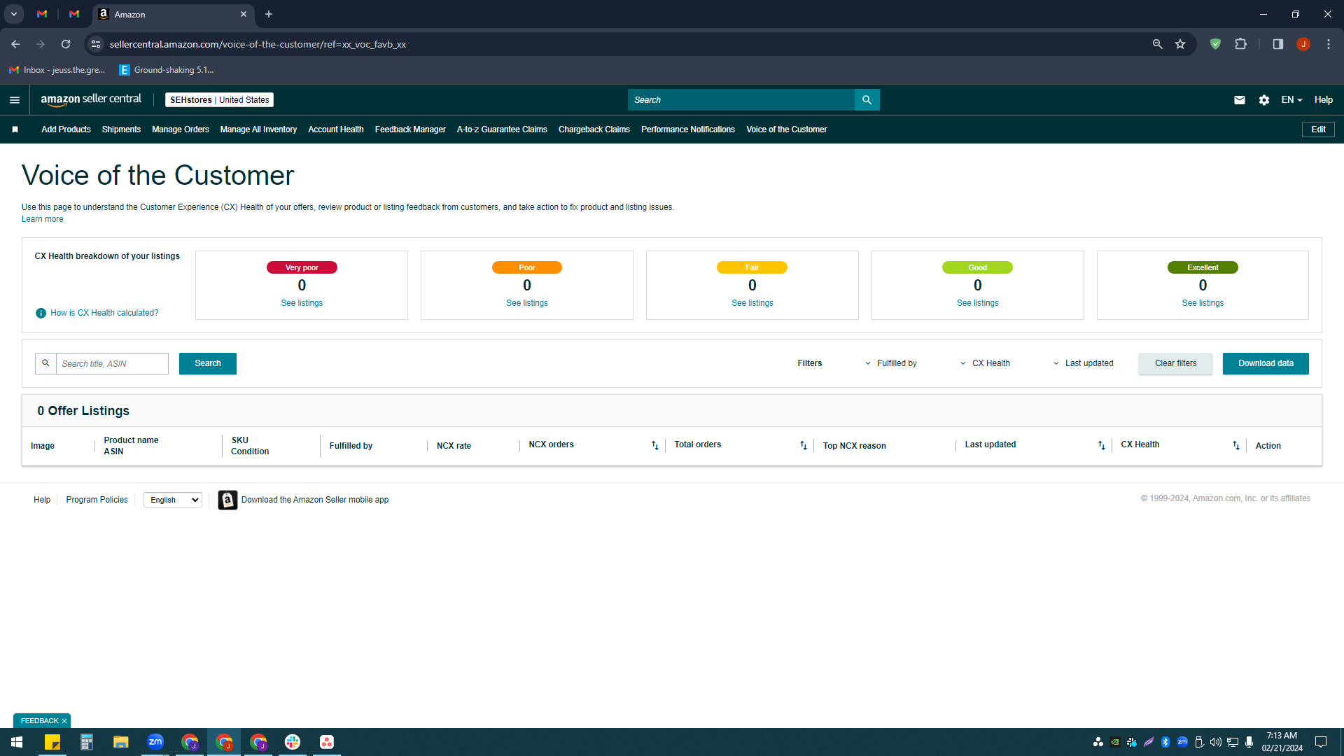Open the Seller Central hamburger menu
1344x756 pixels.
coord(15,100)
